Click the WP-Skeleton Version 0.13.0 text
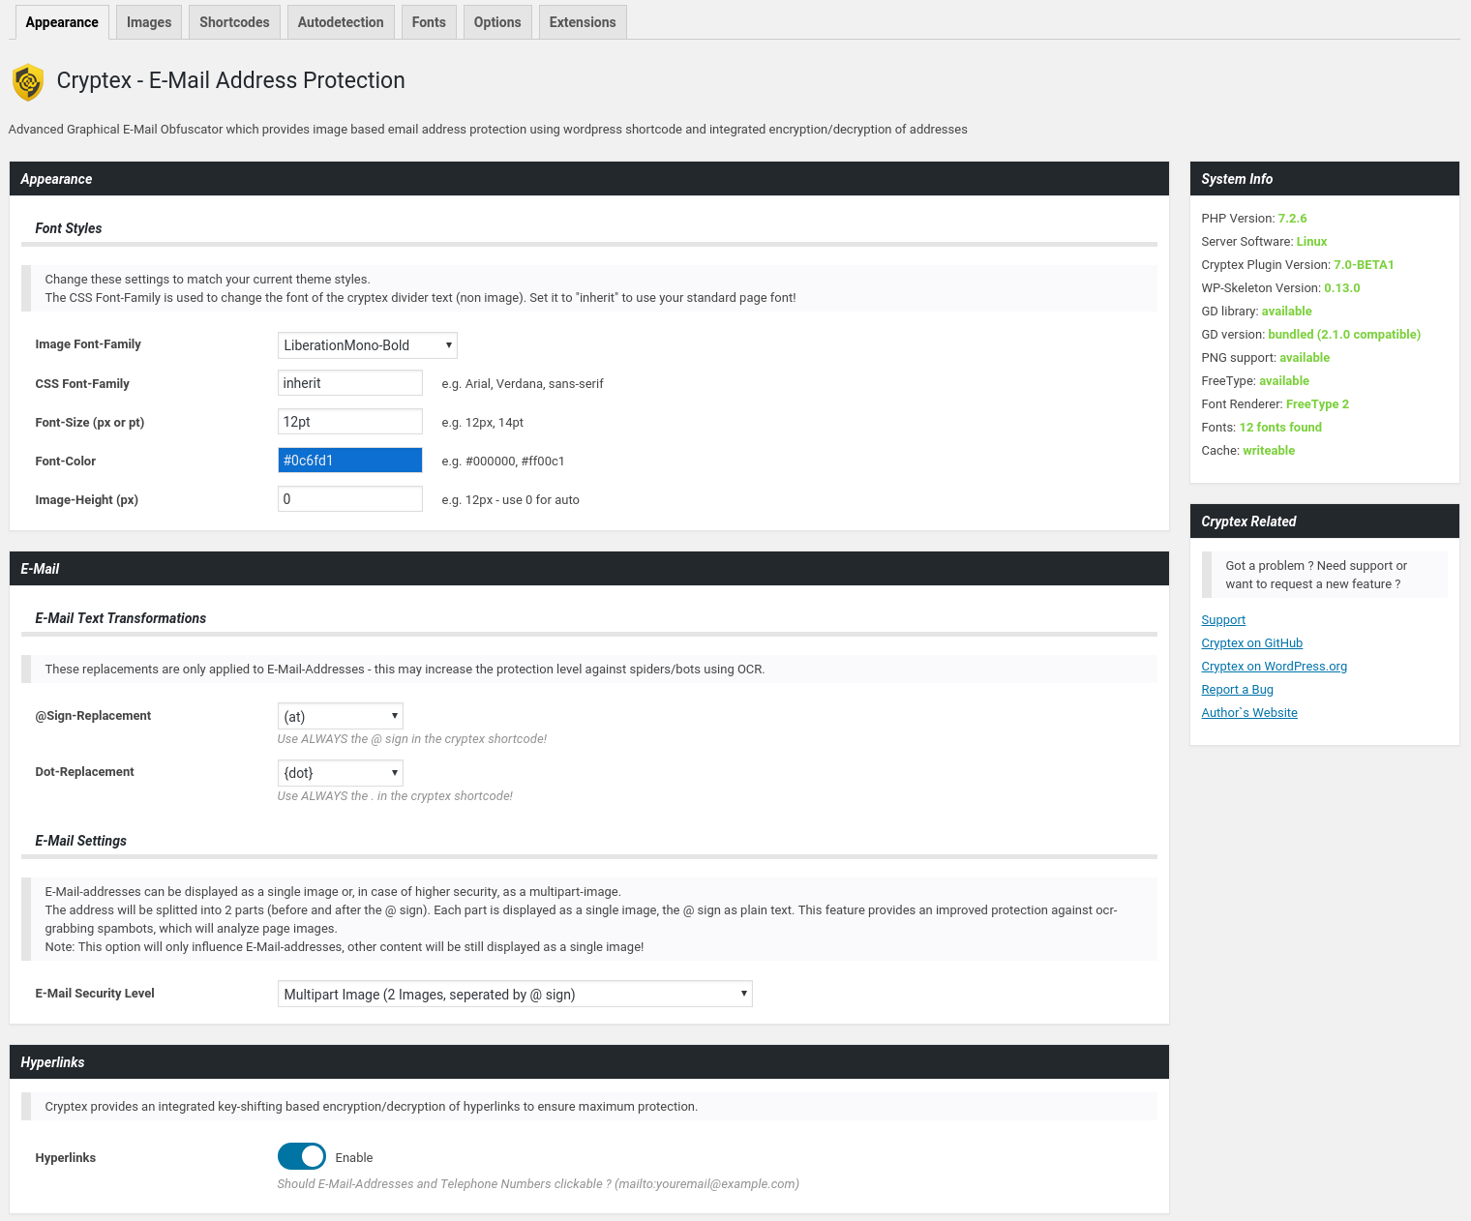The image size is (1471, 1221). [x=1342, y=288]
